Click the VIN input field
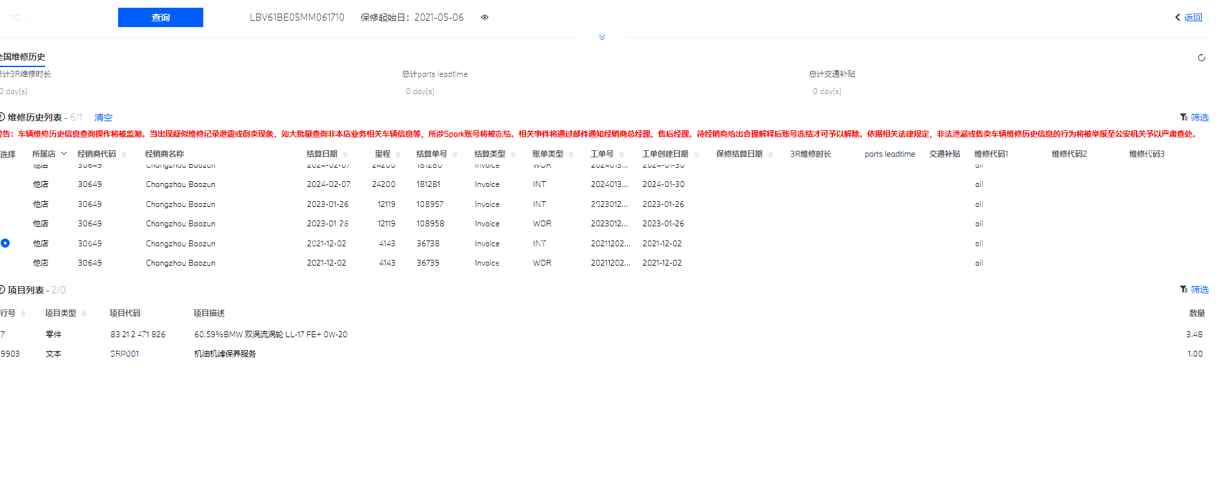 (x=55, y=17)
